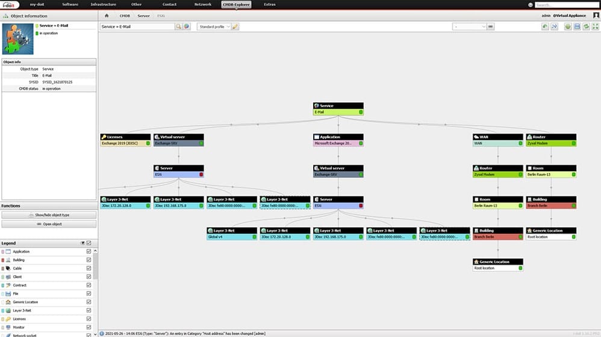Click the Building icon in the Legend
This screenshot has height=337, width=601.
coord(8,260)
